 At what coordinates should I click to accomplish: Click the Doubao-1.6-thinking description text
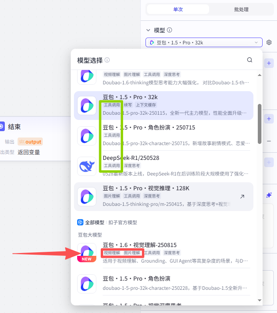176,82
